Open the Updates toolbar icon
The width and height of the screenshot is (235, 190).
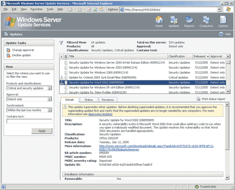[x=174, y=20]
